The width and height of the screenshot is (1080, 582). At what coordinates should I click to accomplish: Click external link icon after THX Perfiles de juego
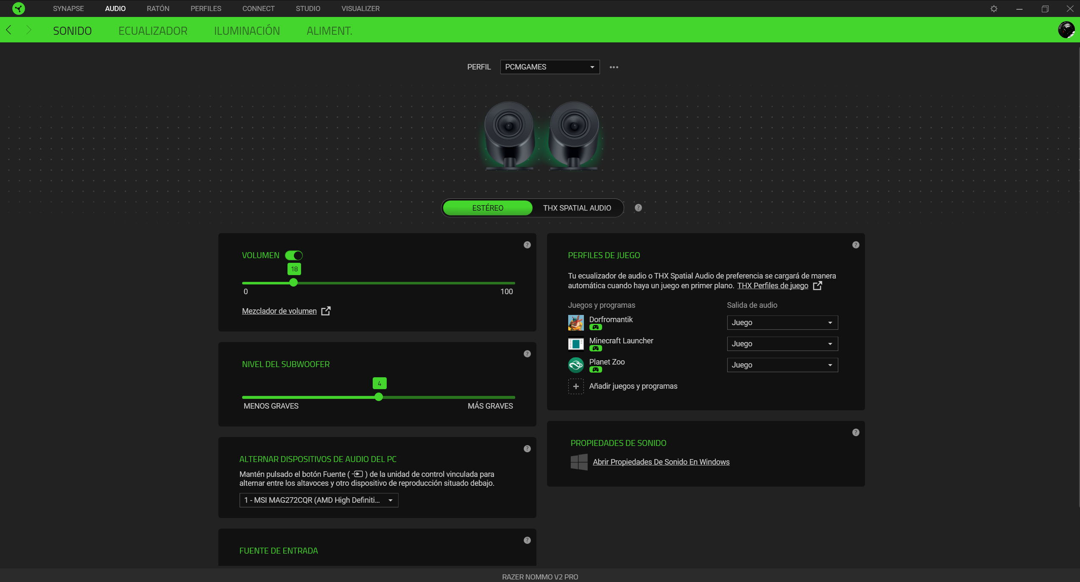click(x=817, y=286)
